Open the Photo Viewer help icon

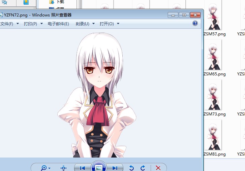click(195, 24)
